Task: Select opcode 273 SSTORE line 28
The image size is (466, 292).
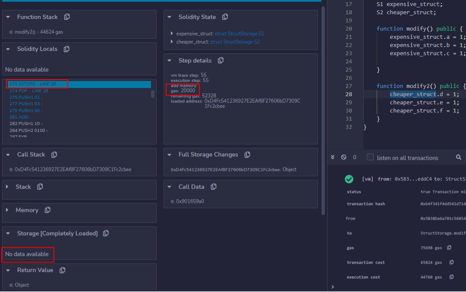Action: (x=79, y=84)
